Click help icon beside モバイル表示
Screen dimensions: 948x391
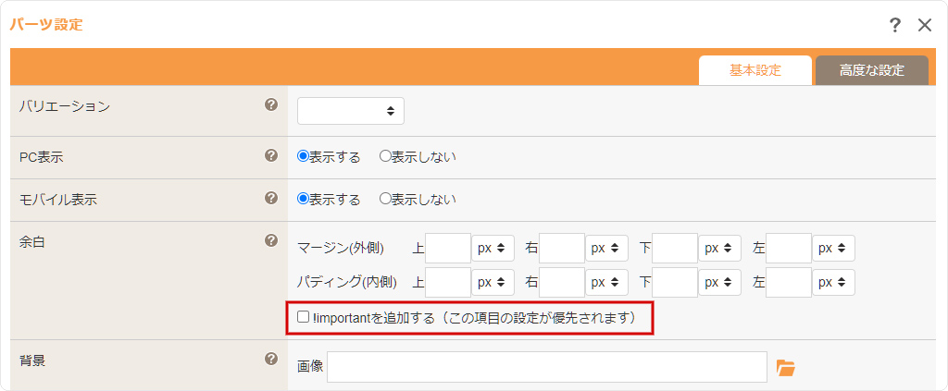tap(271, 198)
